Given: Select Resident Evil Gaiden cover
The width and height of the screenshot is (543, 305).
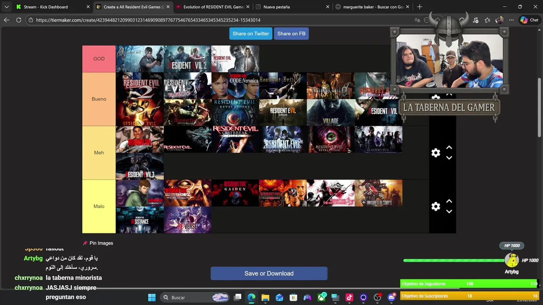Looking at the screenshot, I should pos(235,193).
